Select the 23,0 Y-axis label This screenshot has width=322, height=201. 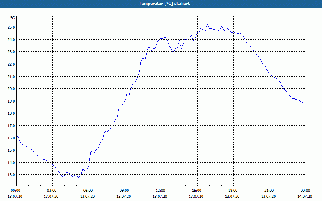tap(11, 52)
